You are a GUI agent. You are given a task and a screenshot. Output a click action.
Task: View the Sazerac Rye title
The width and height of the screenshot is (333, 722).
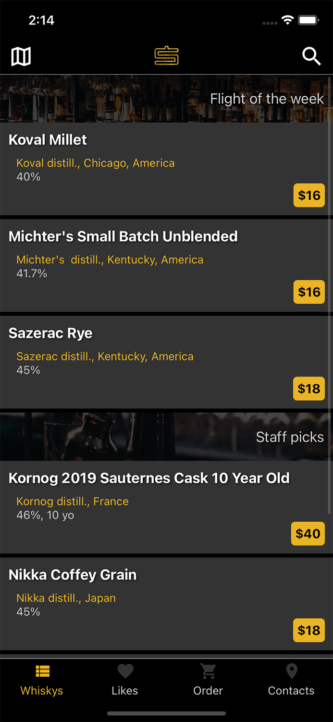pyautogui.click(x=50, y=333)
